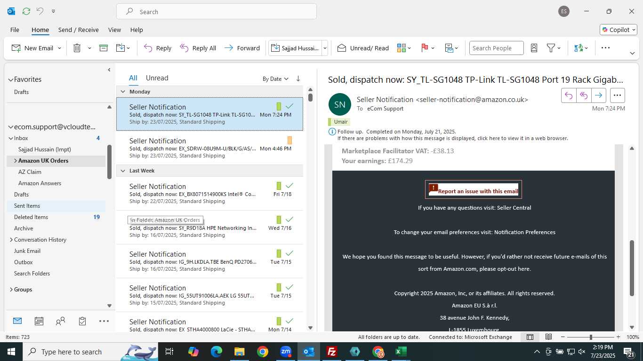Select the Sent Items folder
643x361 pixels.
[56, 206]
